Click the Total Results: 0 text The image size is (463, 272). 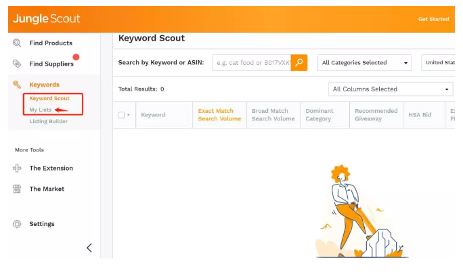coord(141,89)
